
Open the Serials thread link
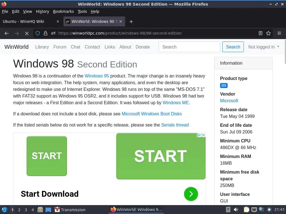175,125
